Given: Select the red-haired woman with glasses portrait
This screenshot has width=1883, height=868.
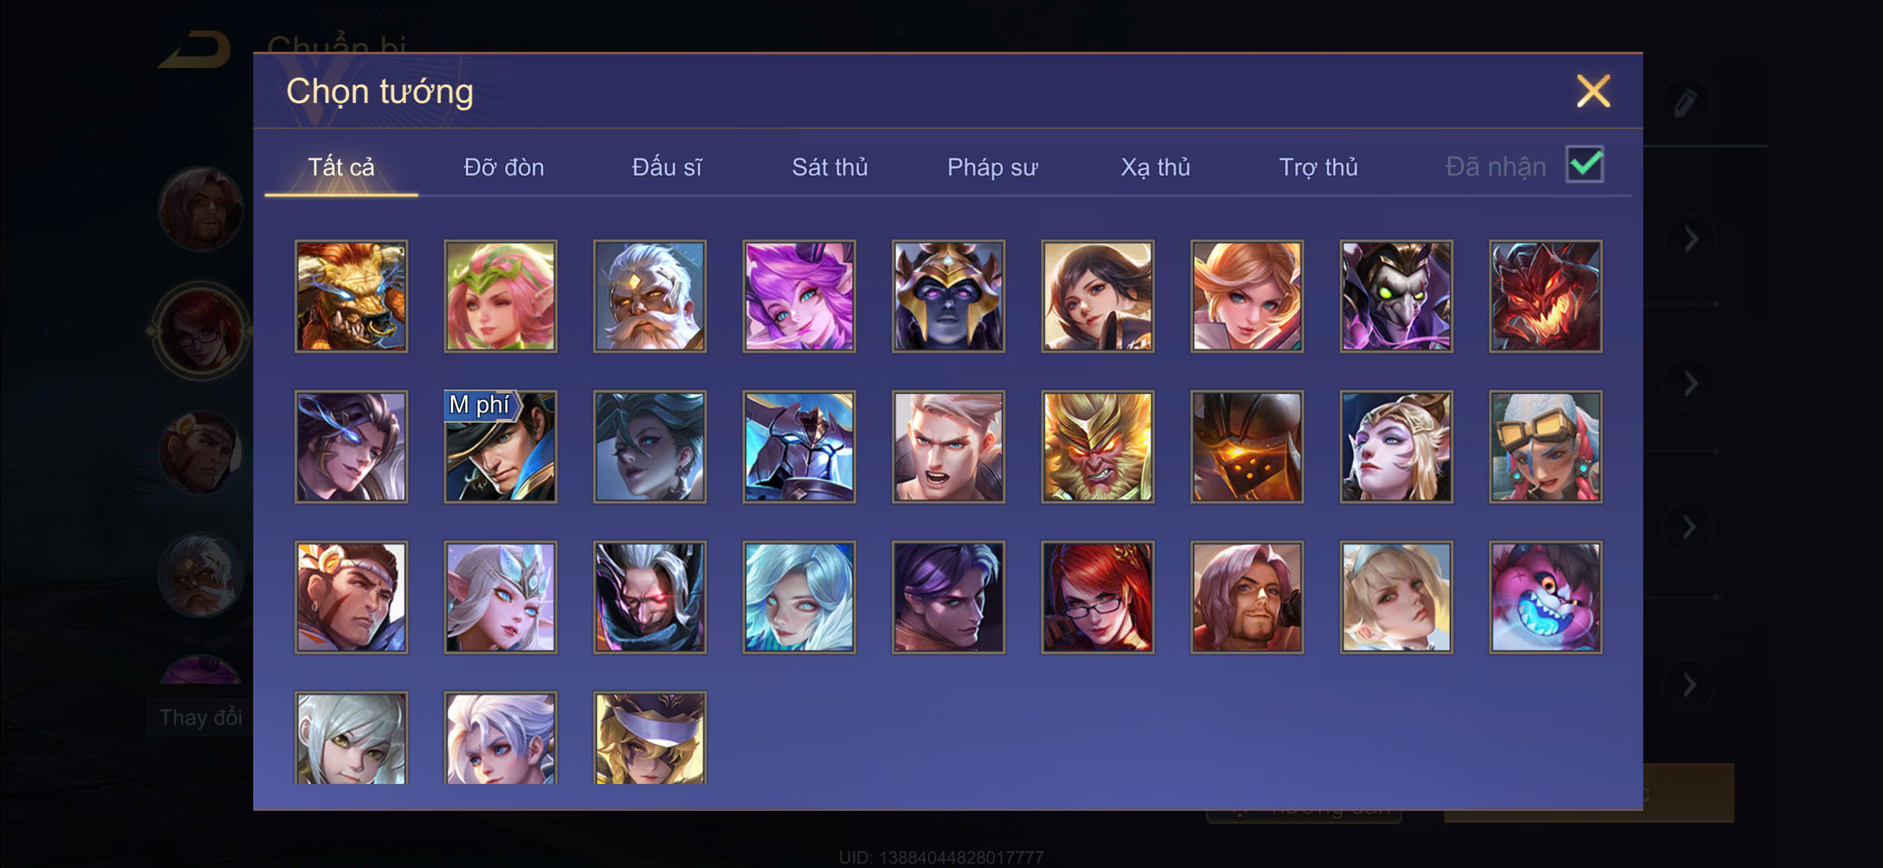Looking at the screenshot, I should coord(1097,597).
